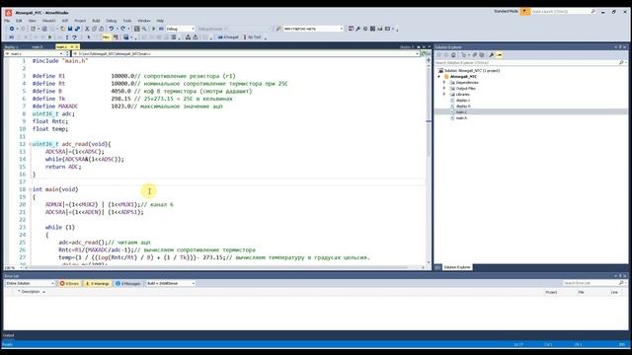
Task: Collapse the Atmega8_NTC project node
Action: pos(438,77)
